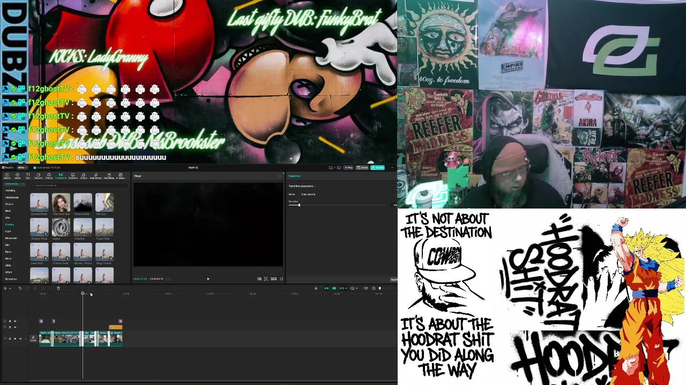Screen dimensions: 686x385
Task: Play the preview in the Player
Action: click(x=208, y=279)
